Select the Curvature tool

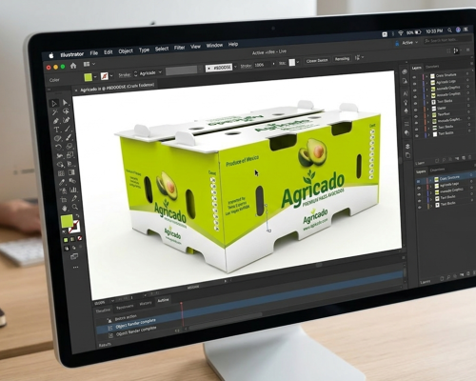(x=67, y=120)
